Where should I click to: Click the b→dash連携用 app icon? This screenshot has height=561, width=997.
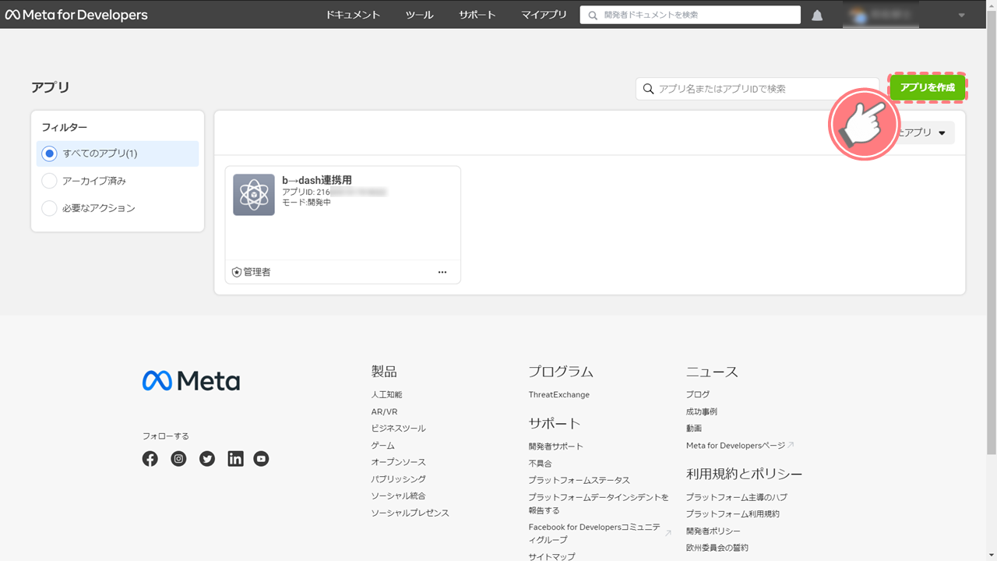coord(254,195)
